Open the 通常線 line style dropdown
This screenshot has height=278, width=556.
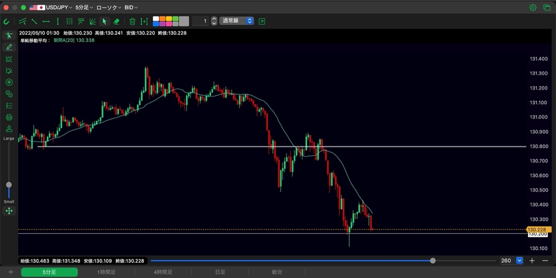[237, 21]
